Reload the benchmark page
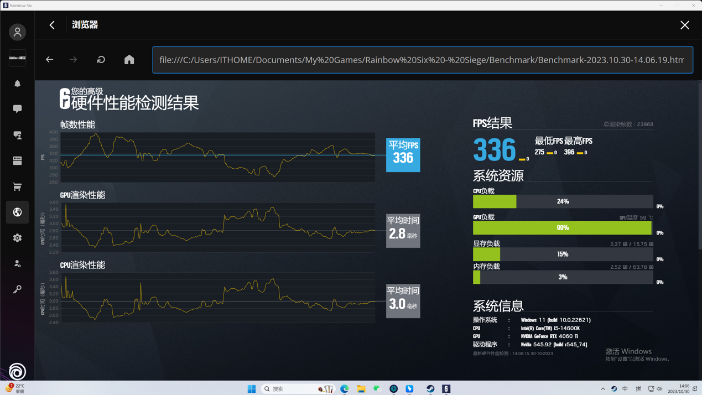702x395 pixels. 101,60
